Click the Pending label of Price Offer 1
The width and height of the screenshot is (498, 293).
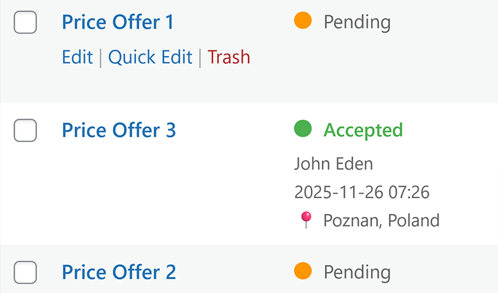(357, 22)
